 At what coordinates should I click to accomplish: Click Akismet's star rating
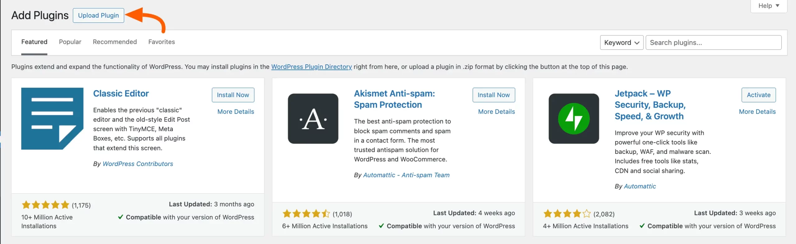(x=306, y=214)
